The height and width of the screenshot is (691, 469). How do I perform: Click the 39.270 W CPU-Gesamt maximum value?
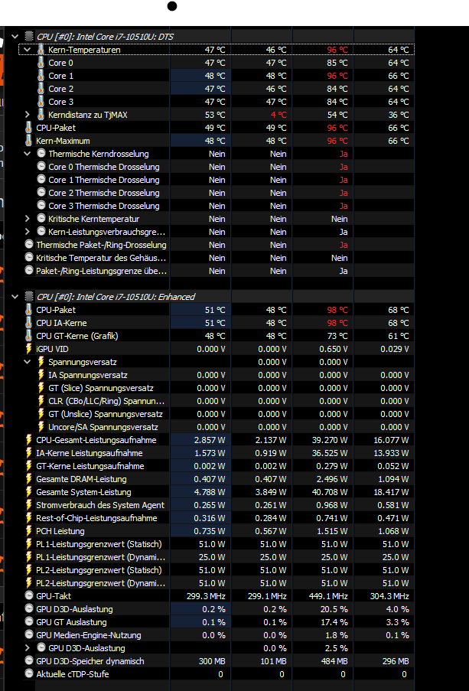coord(329,440)
